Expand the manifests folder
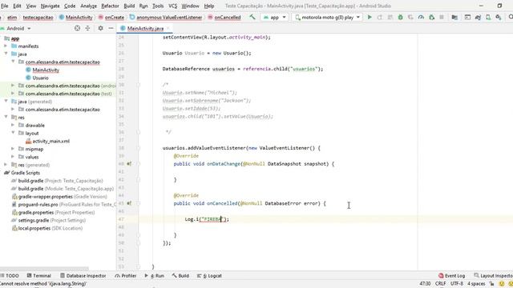 [x=6, y=46]
